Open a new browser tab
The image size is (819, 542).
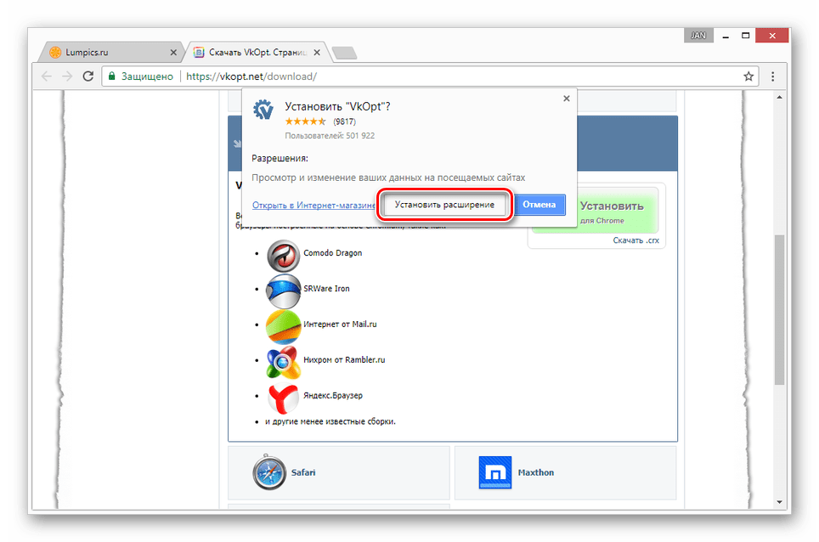click(x=344, y=53)
